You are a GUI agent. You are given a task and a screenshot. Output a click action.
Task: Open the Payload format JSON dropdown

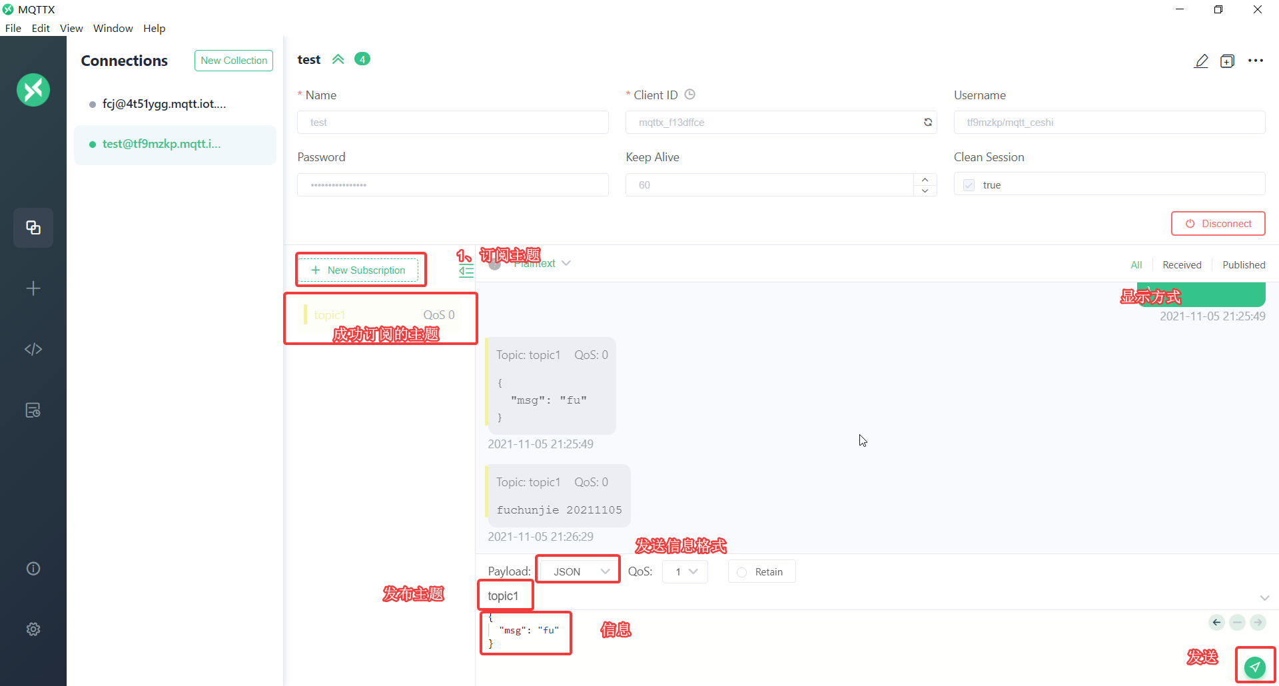(x=578, y=571)
